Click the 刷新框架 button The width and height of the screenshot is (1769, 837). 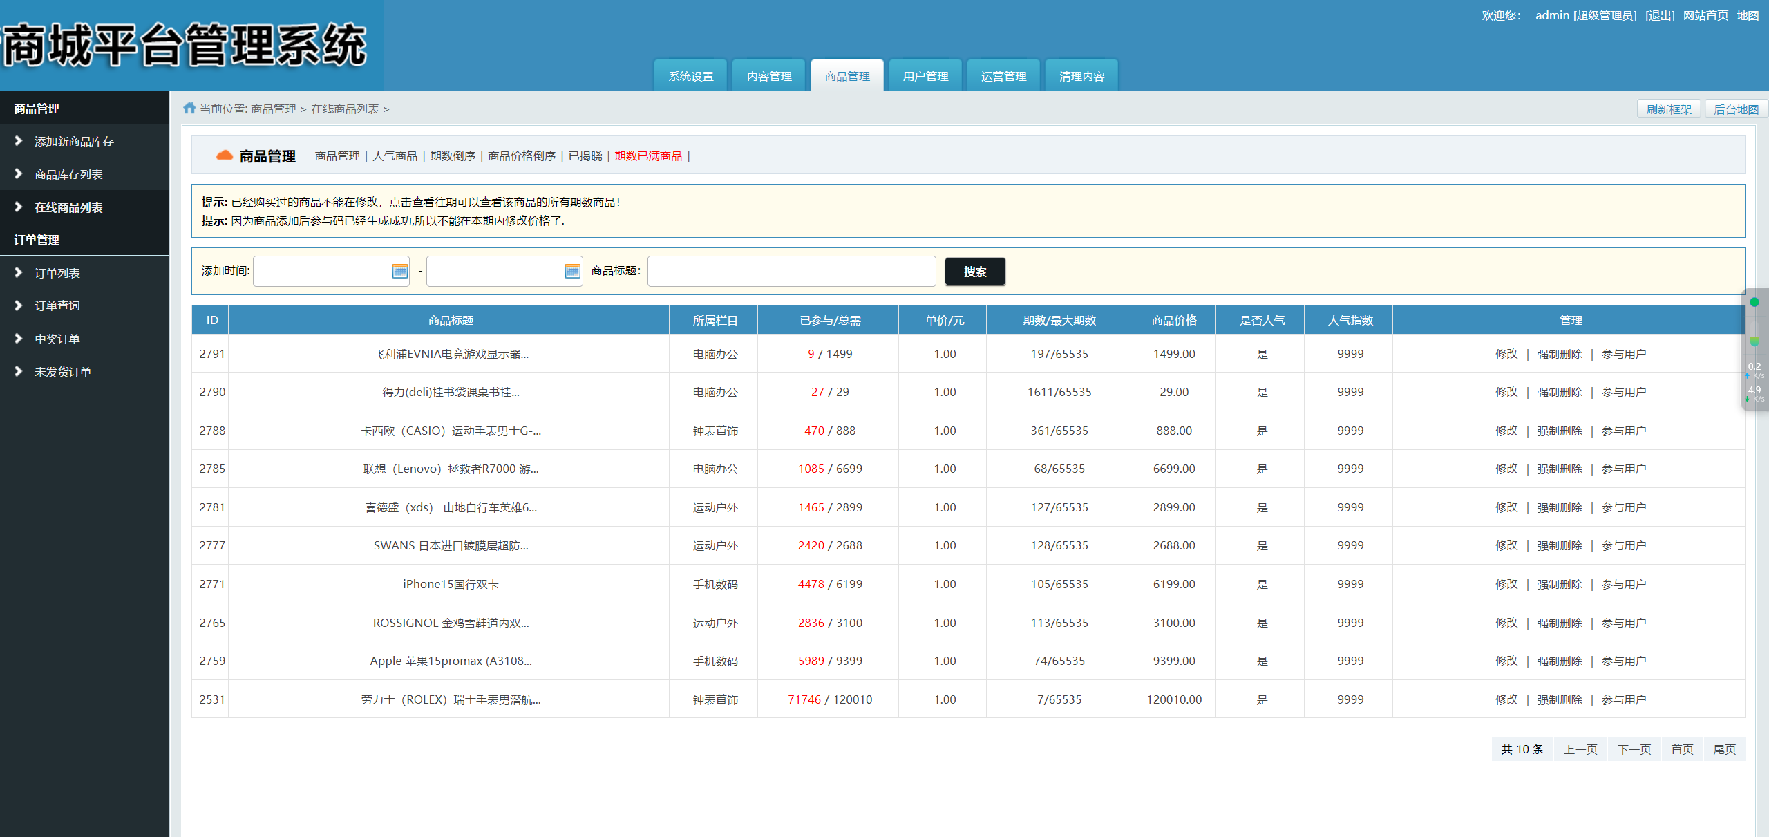point(1668,109)
